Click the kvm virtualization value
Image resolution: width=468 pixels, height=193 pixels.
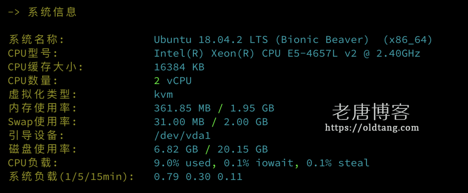(164, 94)
